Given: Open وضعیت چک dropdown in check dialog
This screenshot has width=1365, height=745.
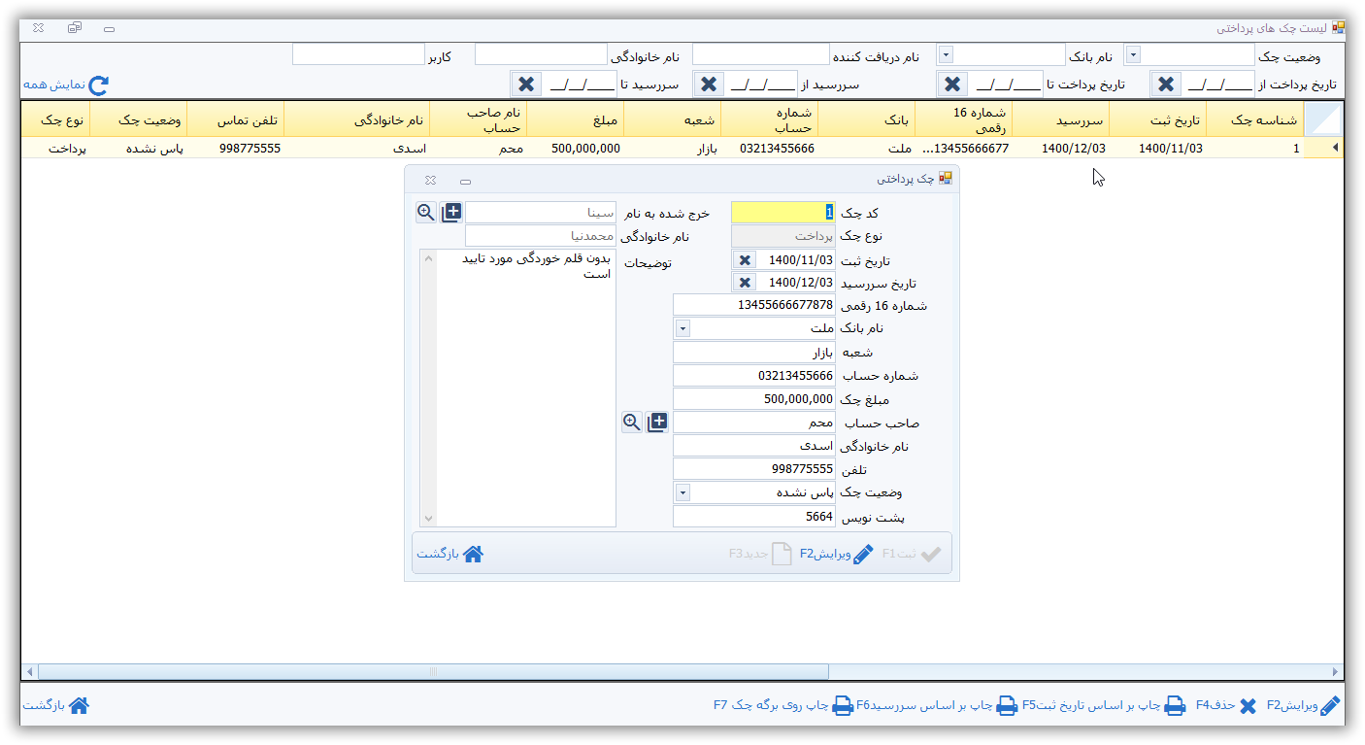Looking at the screenshot, I should click(682, 492).
